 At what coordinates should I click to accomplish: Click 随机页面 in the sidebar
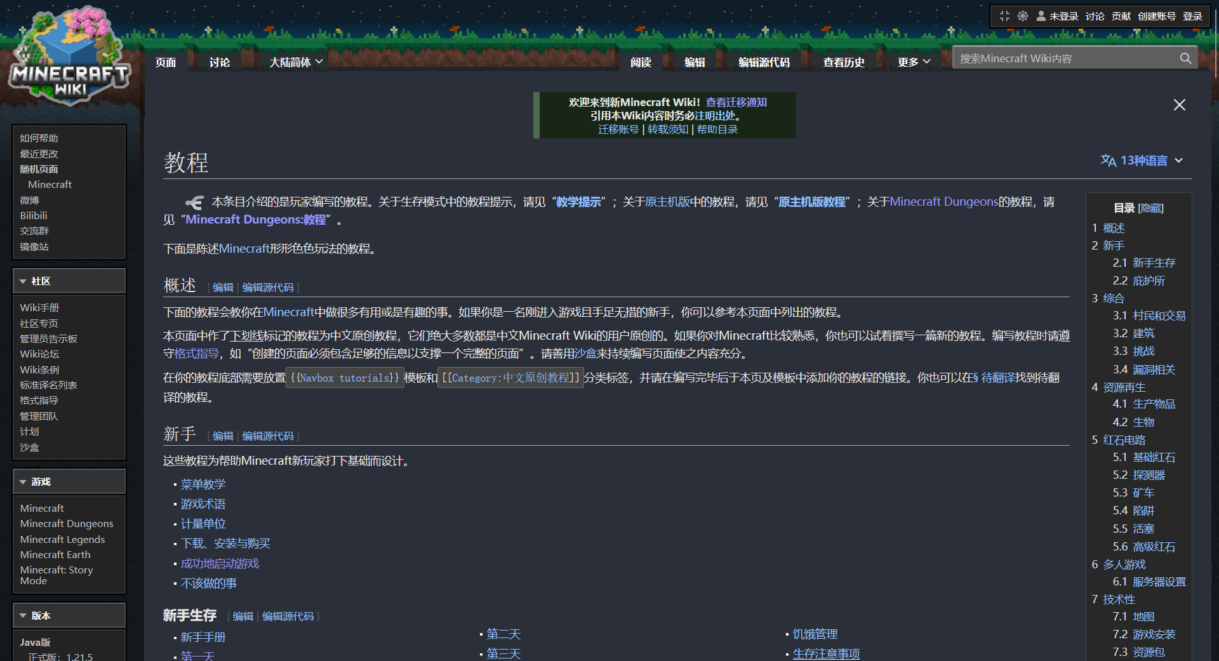click(x=39, y=169)
